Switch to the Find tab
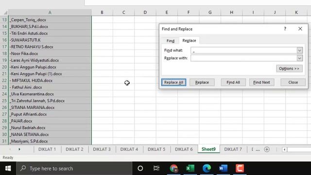Screen dimensions: 311x175 click(171, 41)
